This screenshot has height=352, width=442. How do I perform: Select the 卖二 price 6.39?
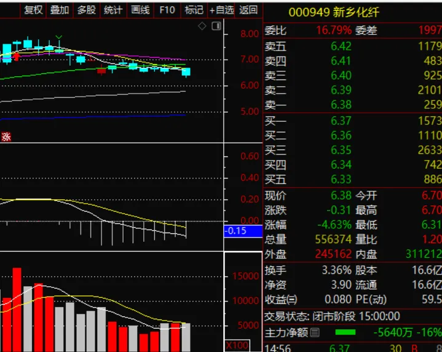tap(341, 90)
